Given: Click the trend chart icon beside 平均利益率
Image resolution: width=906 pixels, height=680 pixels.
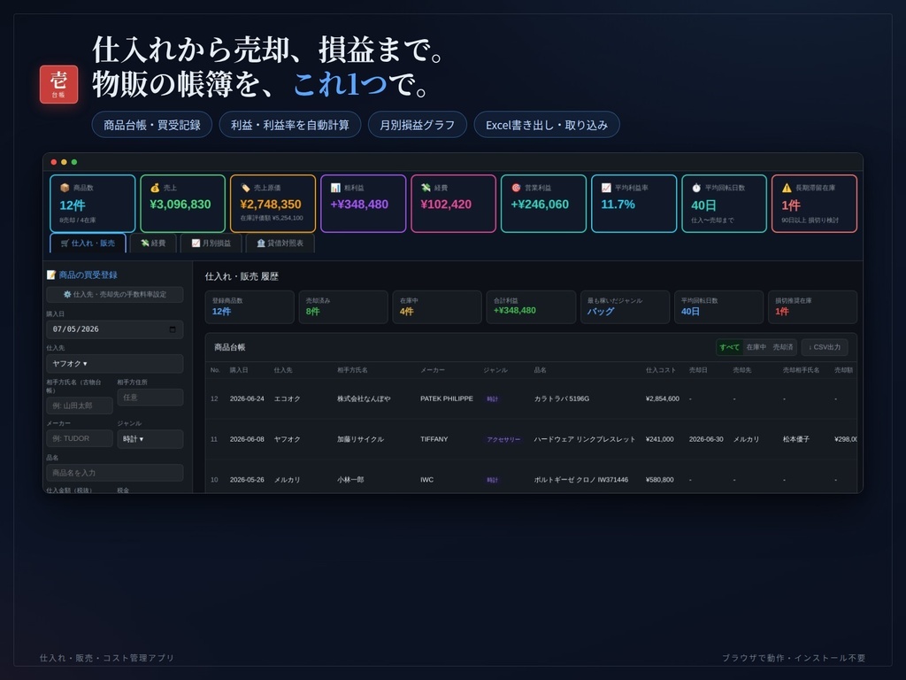Looking at the screenshot, I should coord(606,188).
